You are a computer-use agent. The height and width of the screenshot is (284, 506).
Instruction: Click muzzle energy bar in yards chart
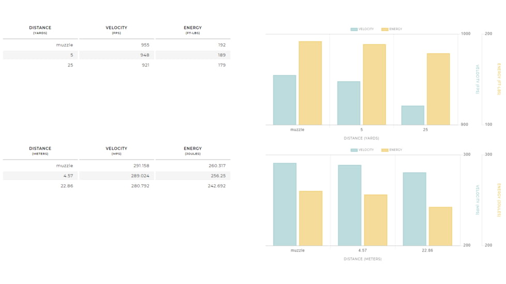(310, 83)
